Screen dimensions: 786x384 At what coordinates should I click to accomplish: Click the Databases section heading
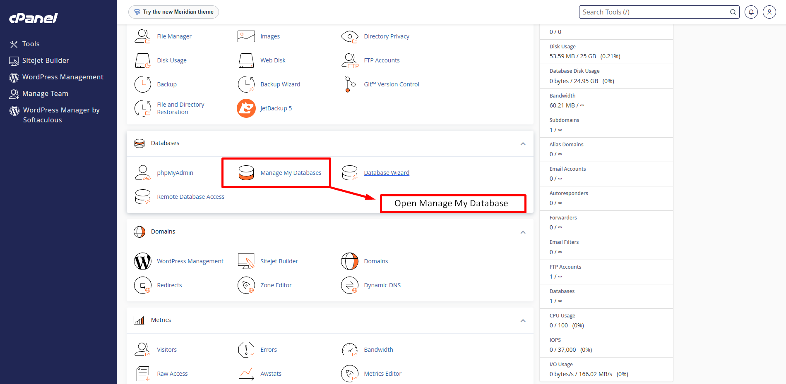coord(165,143)
